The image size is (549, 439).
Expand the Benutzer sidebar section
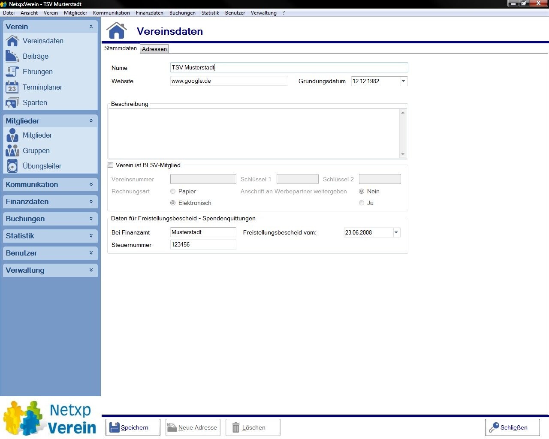pyautogui.click(x=91, y=253)
